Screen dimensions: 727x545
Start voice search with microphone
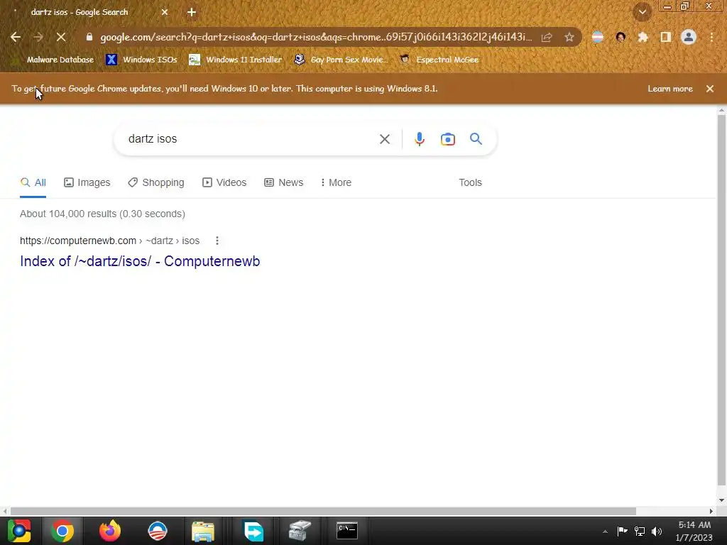(419, 139)
